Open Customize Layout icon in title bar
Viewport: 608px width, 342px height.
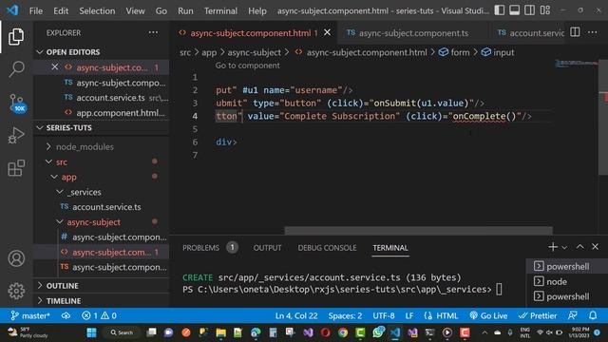[x=545, y=10]
